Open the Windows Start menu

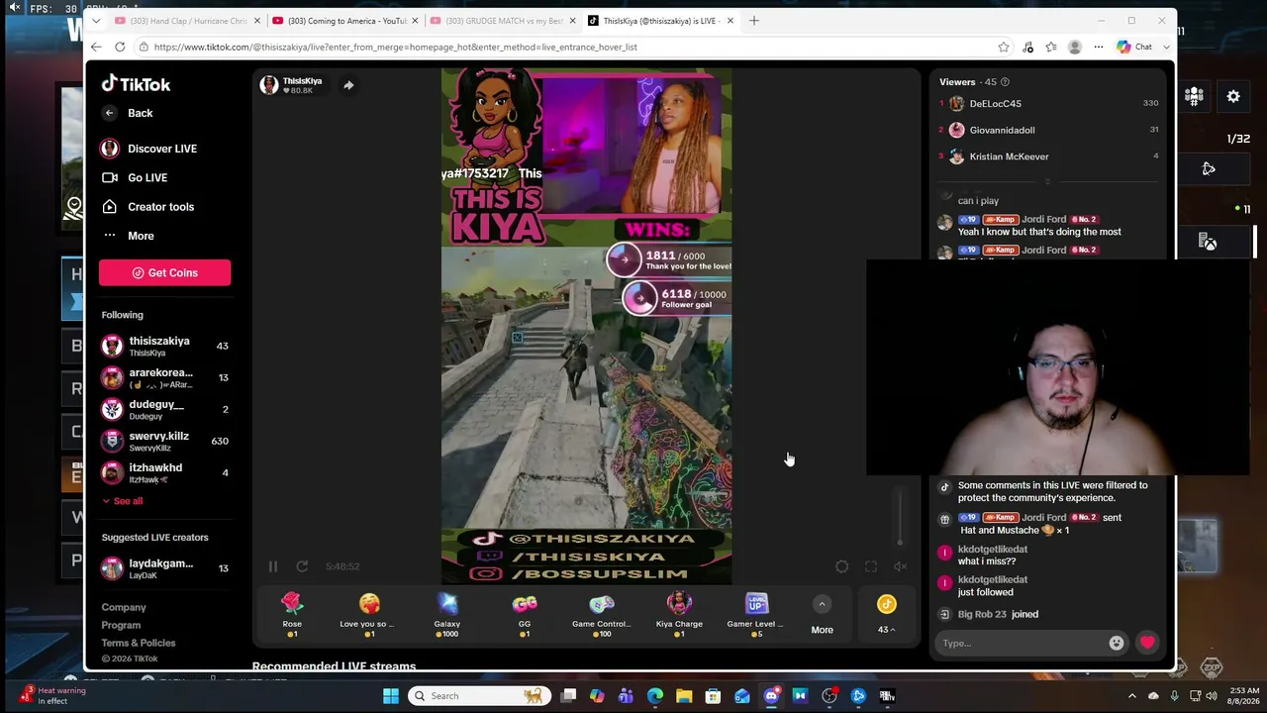pyautogui.click(x=391, y=696)
